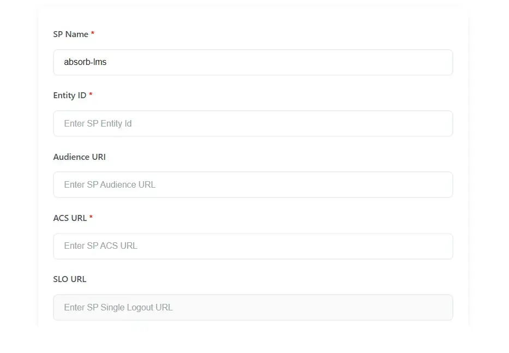Click the ACS URL label
Screen dimensions: 509x353
pyautogui.click(x=69, y=218)
